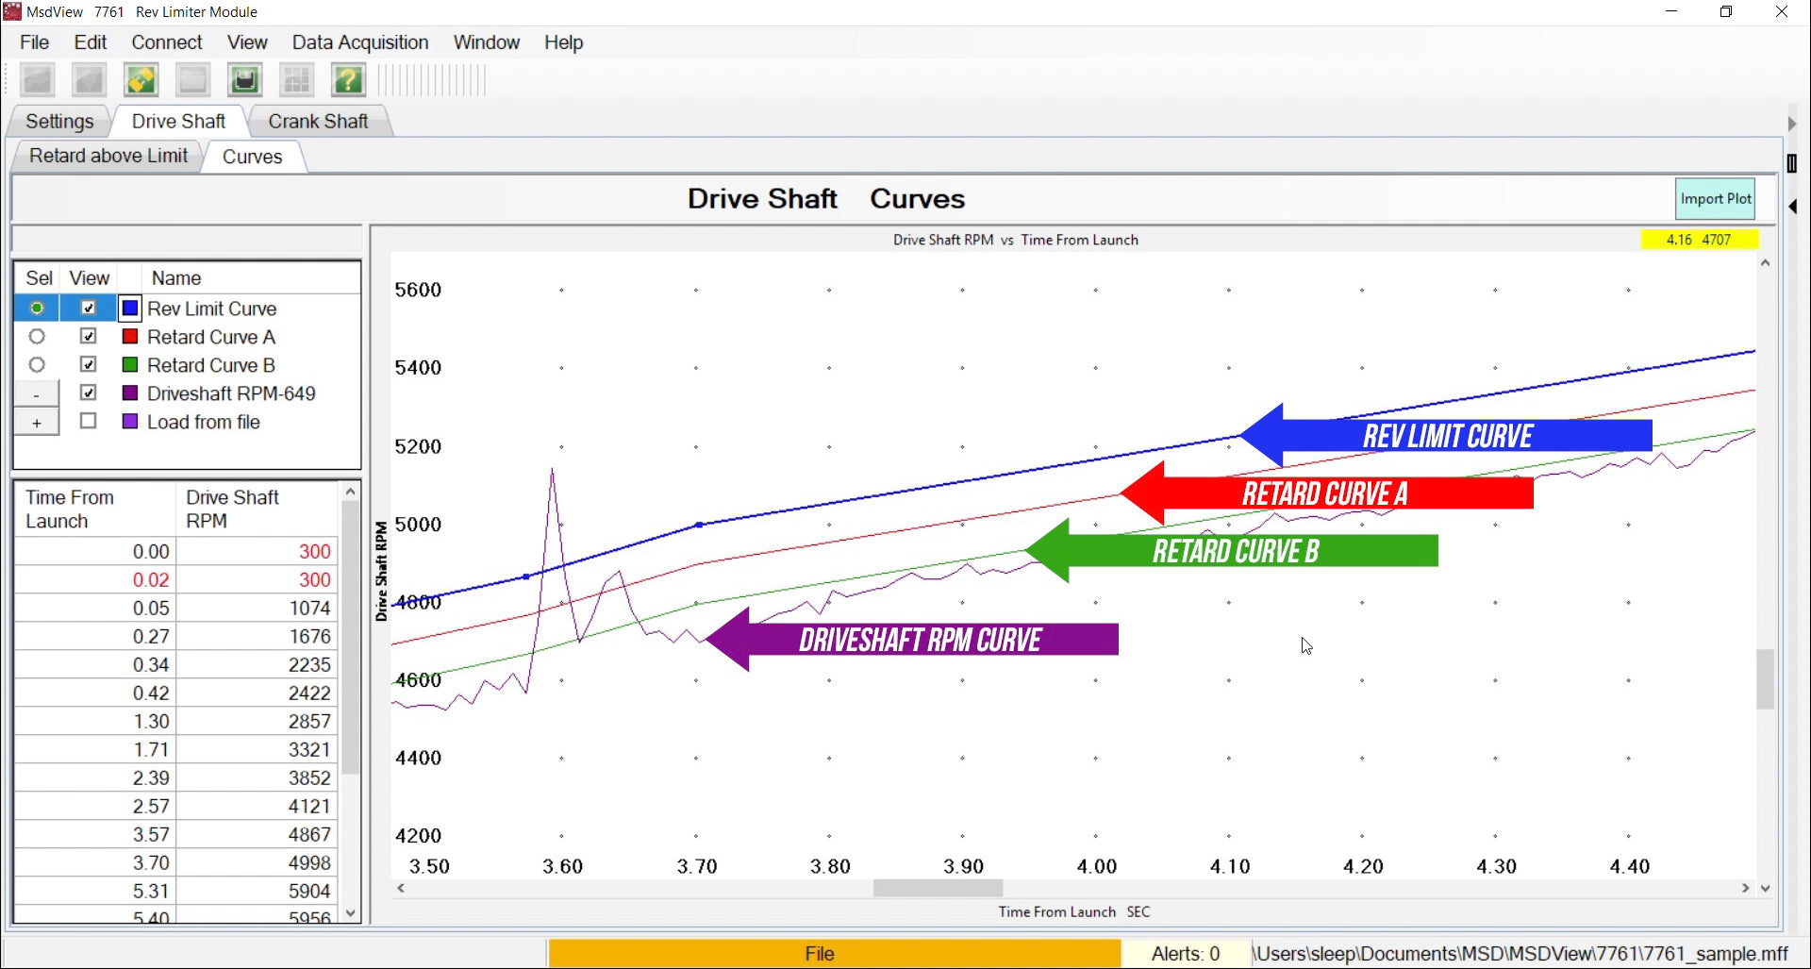Image resolution: width=1811 pixels, height=969 pixels.
Task: Click the black left arrow on right edge
Action: 1792,207
